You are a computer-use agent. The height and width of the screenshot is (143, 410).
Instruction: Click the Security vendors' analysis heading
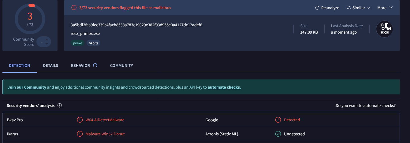tap(31, 105)
